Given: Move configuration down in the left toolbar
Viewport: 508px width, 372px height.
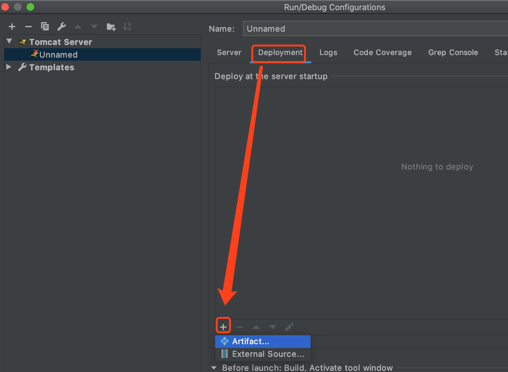Looking at the screenshot, I should click(x=94, y=27).
